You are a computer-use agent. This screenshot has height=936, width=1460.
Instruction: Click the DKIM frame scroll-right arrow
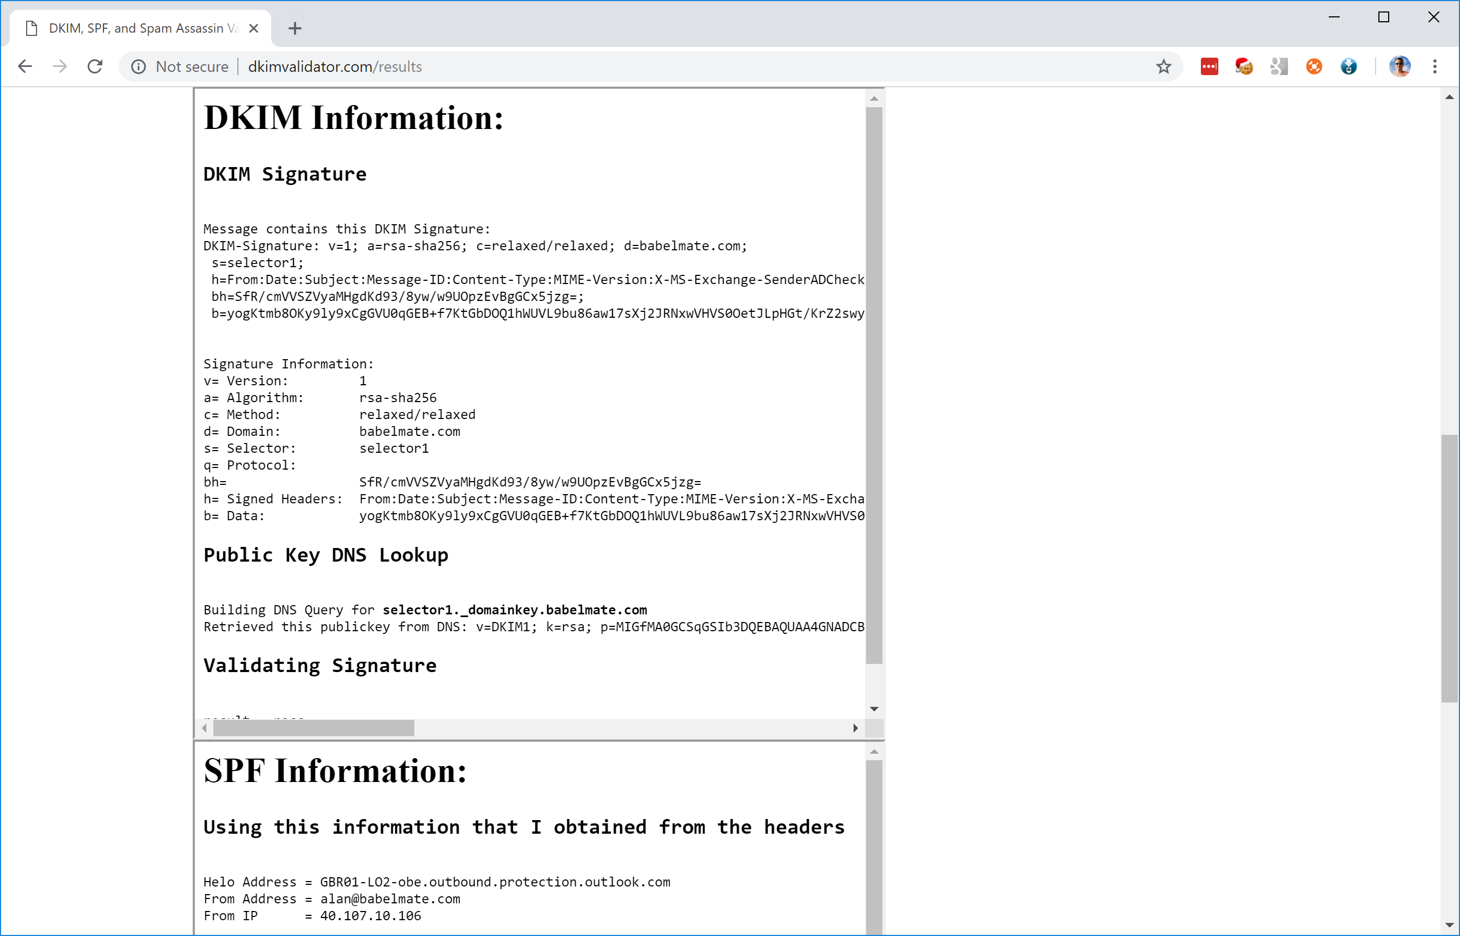[x=856, y=728]
